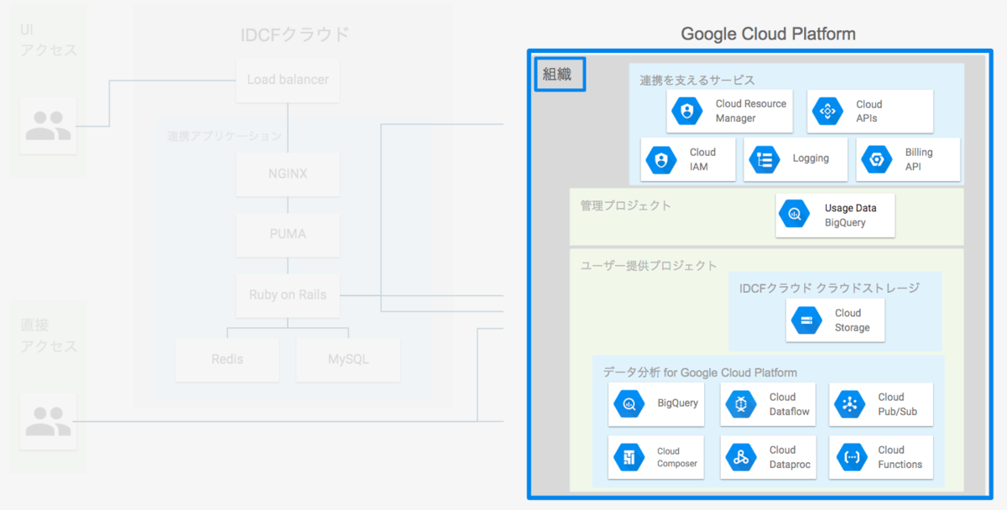Click the Cloud APIs hexagon icon
This screenshot has height=510, width=1007.
[828, 111]
